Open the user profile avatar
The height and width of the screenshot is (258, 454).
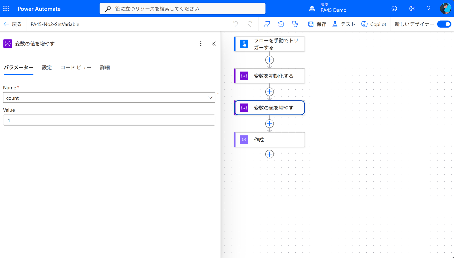point(445,9)
